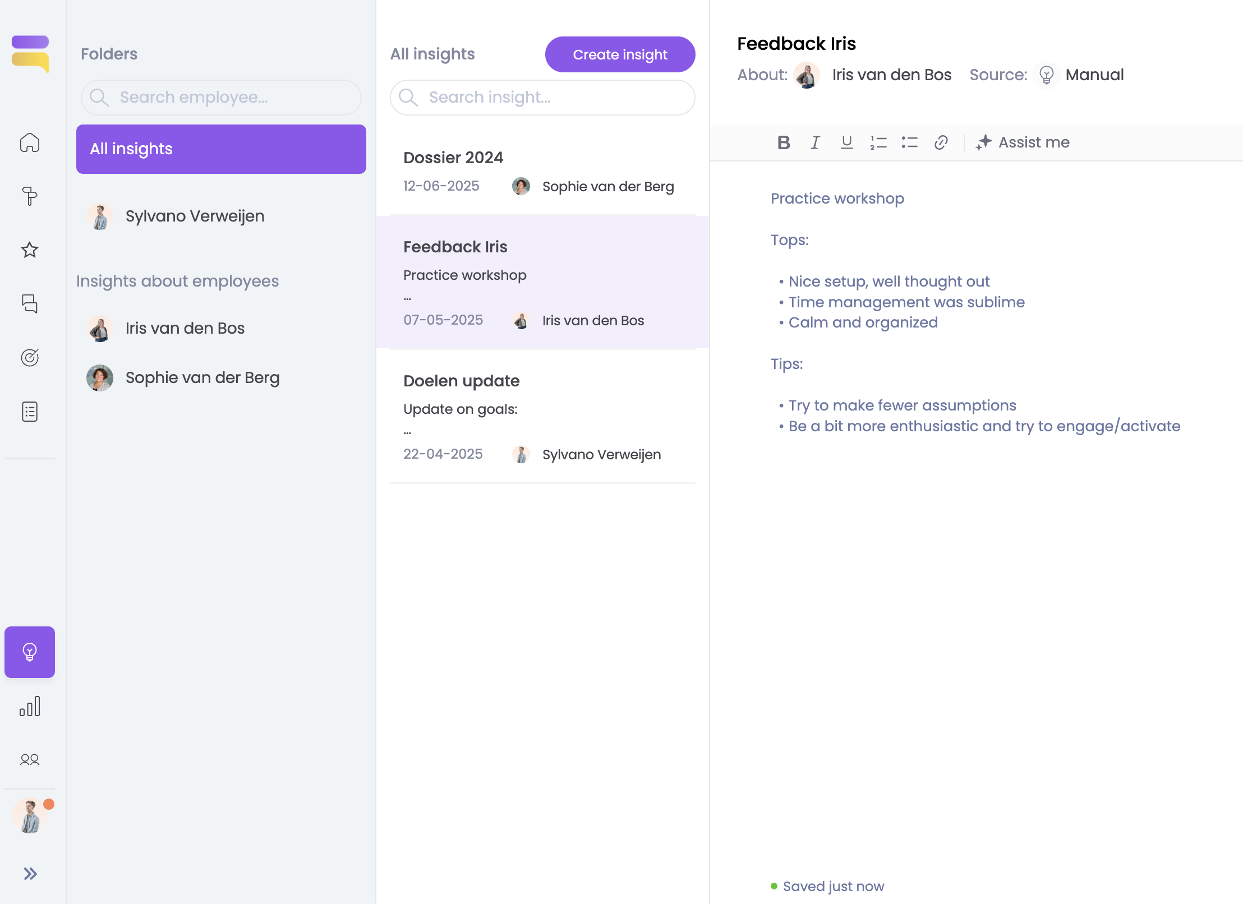This screenshot has height=904, width=1243.
Task: Click the Assist me button
Action: click(x=1023, y=142)
